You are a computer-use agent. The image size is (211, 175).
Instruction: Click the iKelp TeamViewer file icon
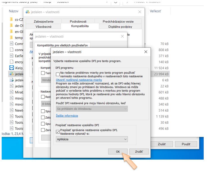point(12,68)
